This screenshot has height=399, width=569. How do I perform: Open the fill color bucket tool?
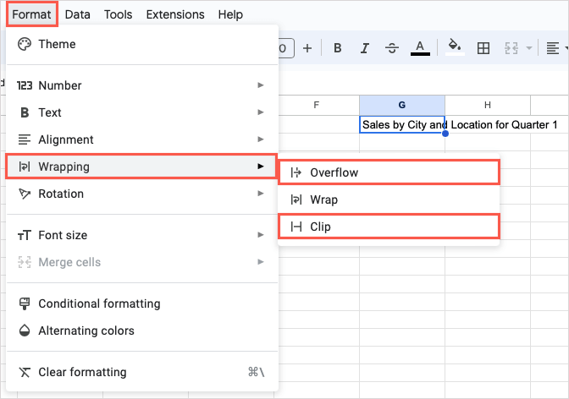(455, 48)
